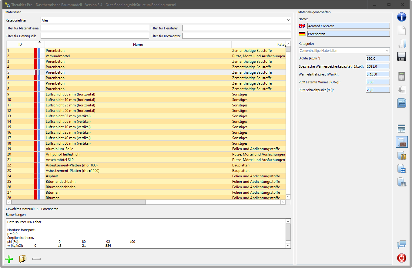Click the red power button to quit
This screenshot has height=268, width=412.
[x=401, y=258]
